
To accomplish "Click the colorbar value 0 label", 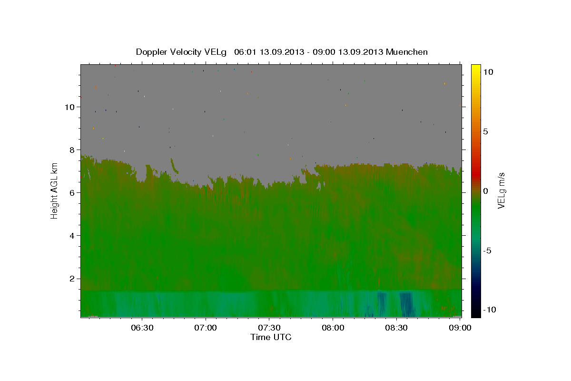I will coord(485,191).
